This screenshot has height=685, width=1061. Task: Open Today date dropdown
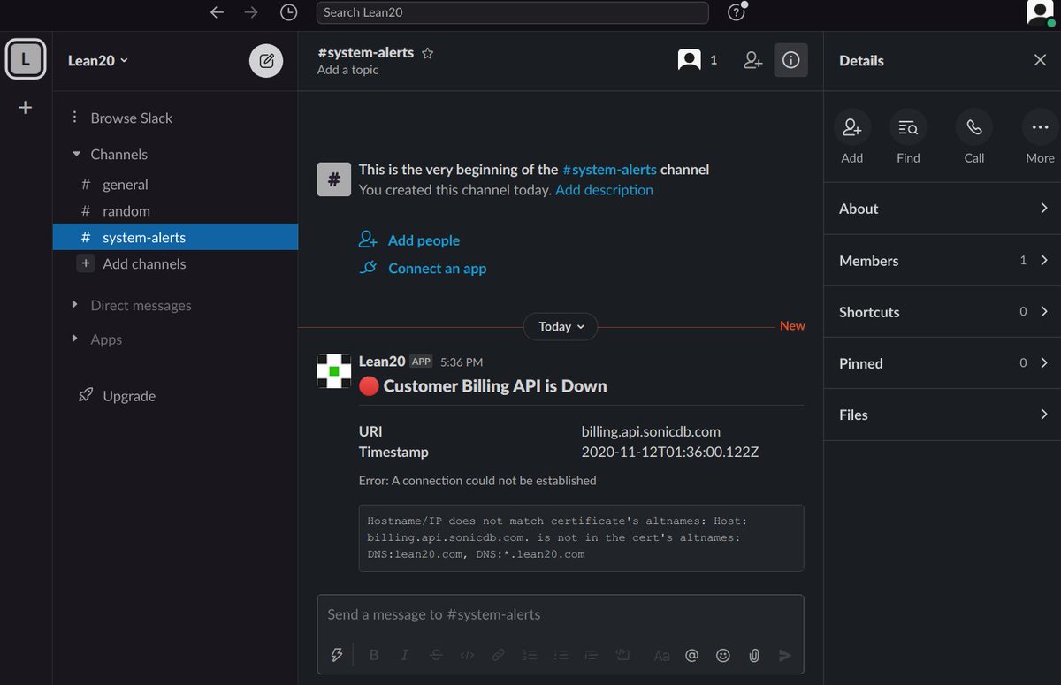click(561, 326)
